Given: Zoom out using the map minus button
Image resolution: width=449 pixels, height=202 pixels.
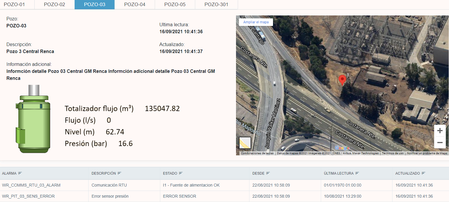Looking at the screenshot, I should [440, 143].
